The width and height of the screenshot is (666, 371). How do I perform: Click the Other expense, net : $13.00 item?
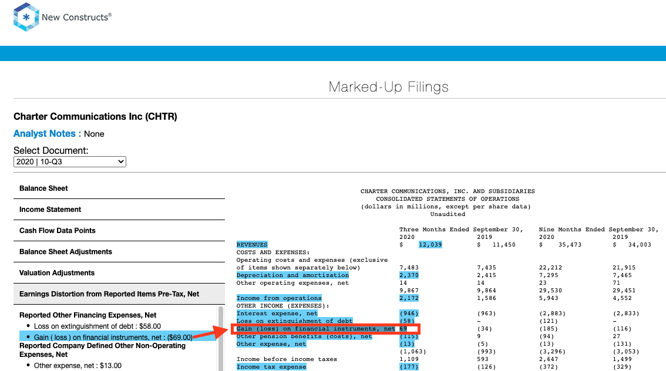pos(78,366)
